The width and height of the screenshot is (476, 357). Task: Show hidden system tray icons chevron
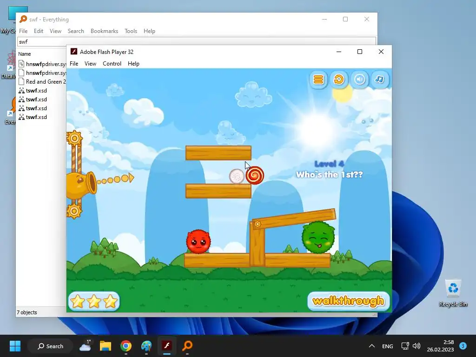tap(371, 346)
